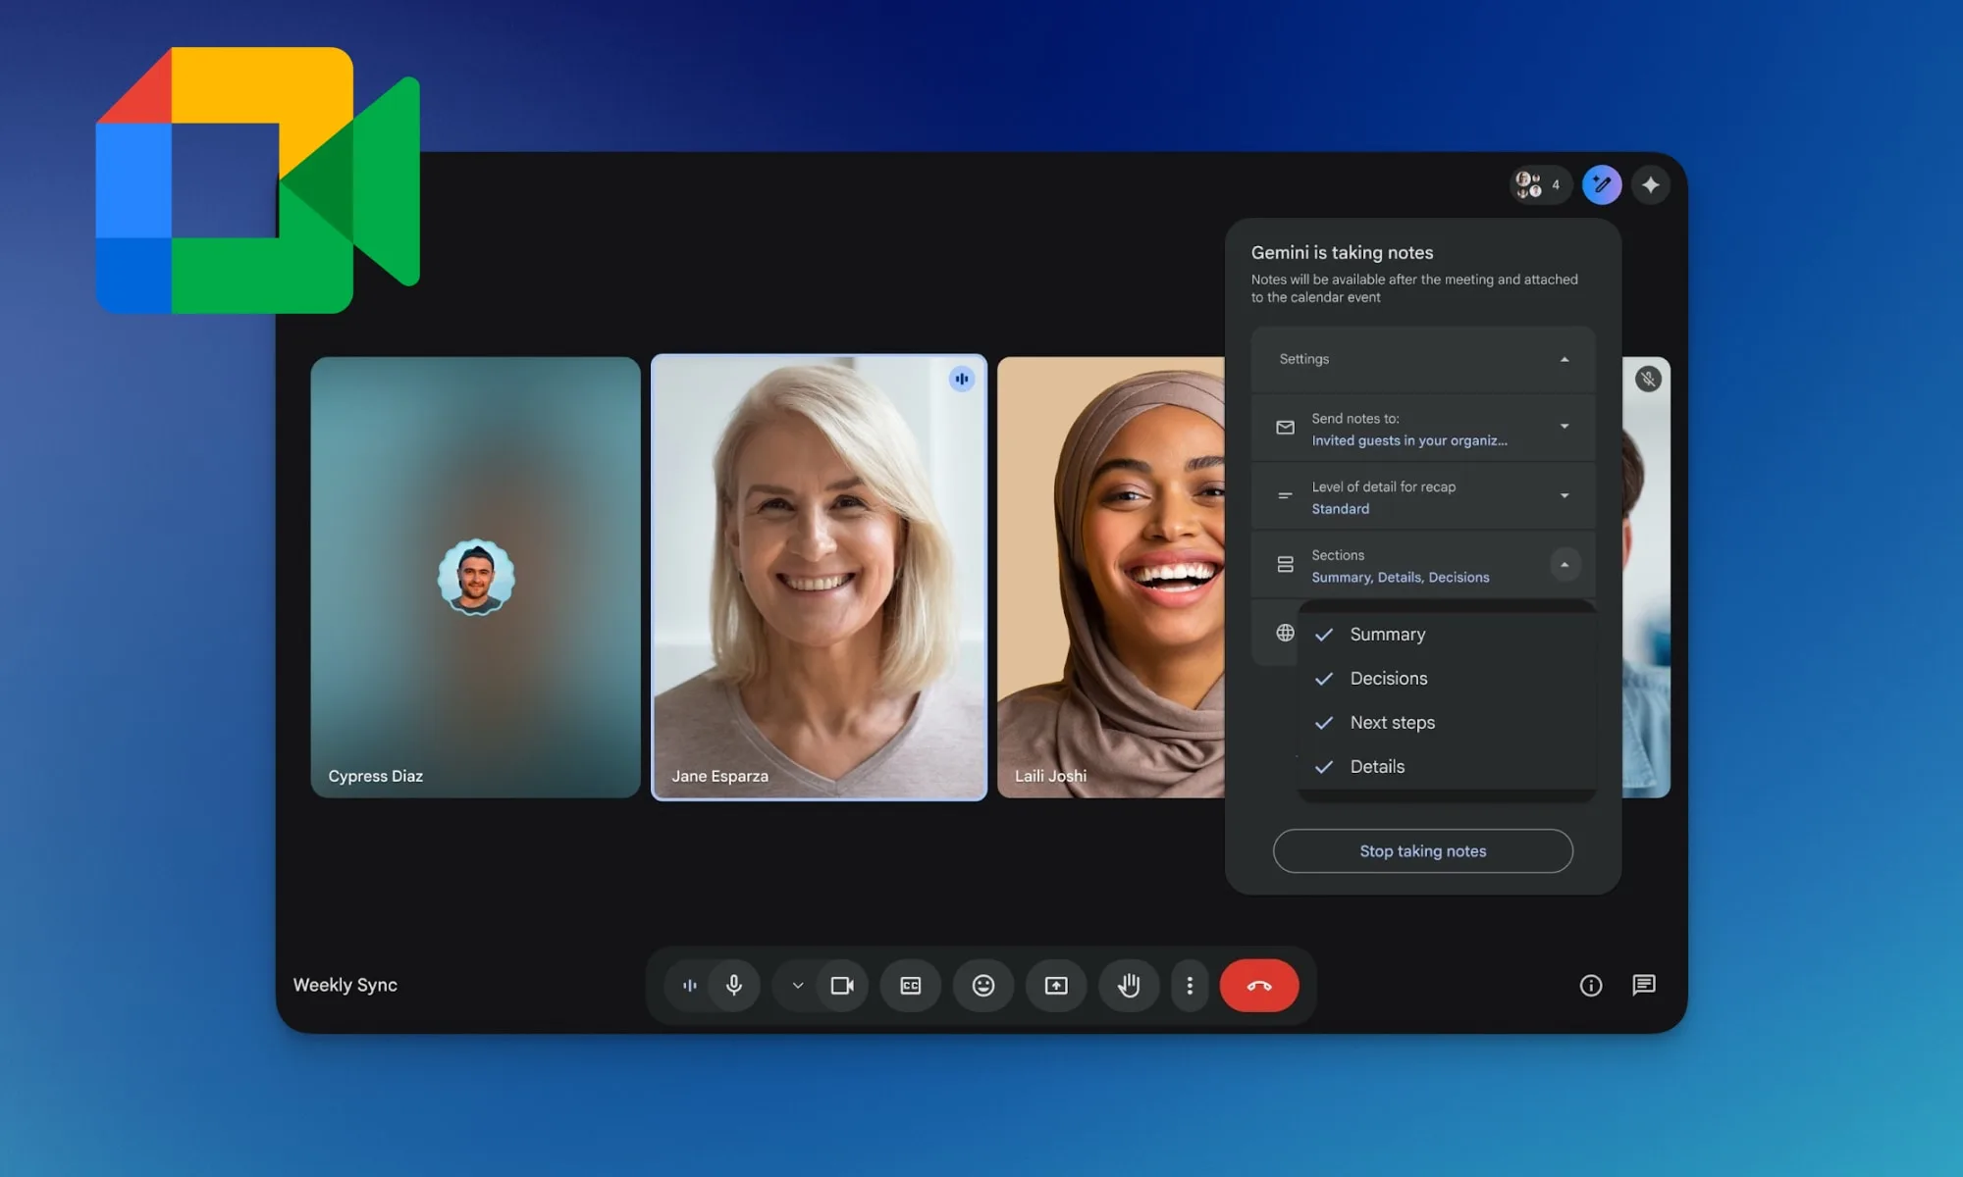Uncheck the Next steps section option
The height and width of the screenshot is (1177, 1963).
point(1447,723)
